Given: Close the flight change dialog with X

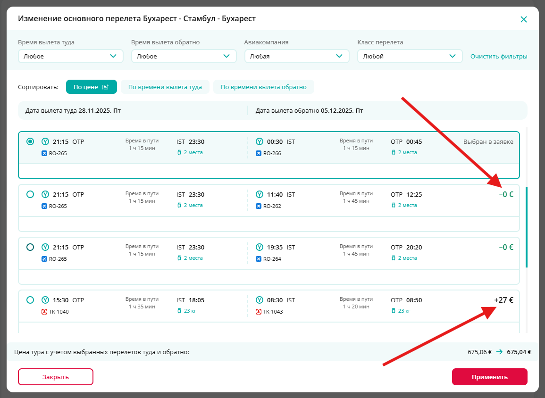Looking at the screenshot, I should pos(523,19).
